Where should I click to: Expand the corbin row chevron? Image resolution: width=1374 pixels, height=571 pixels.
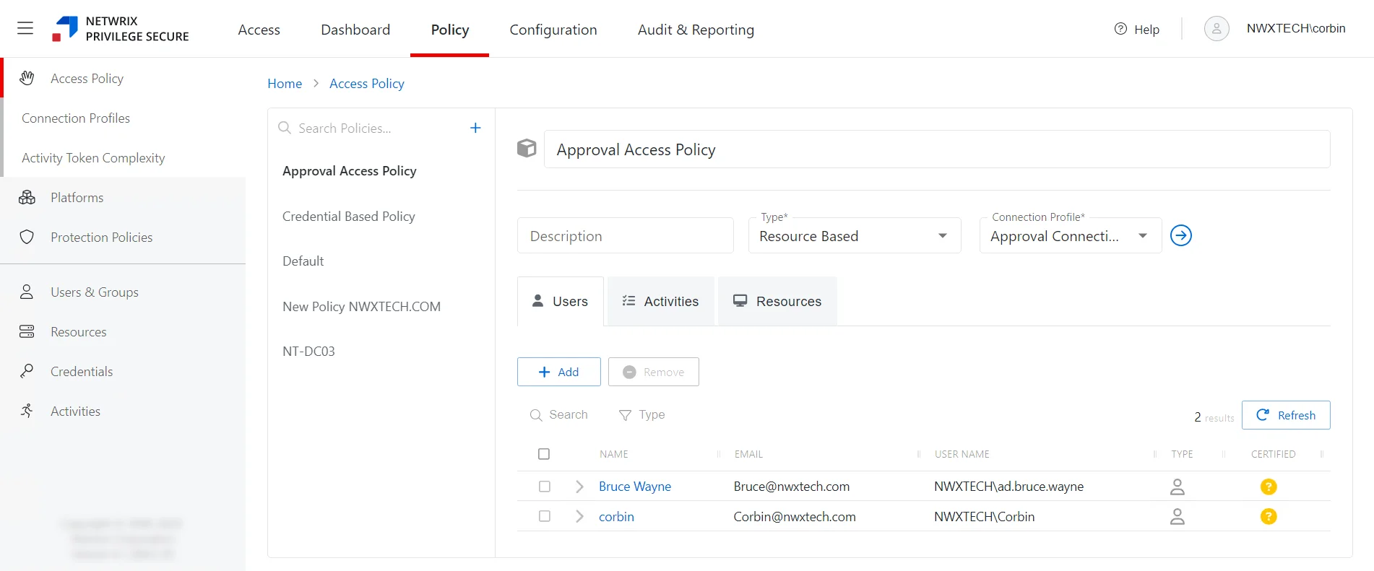(x=579, y=516)
